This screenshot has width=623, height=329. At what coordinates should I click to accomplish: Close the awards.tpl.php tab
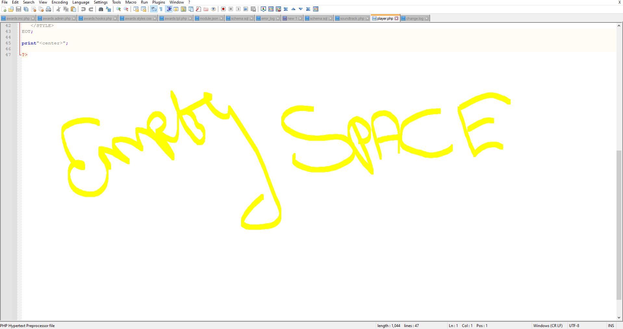(x=190, y=18)
